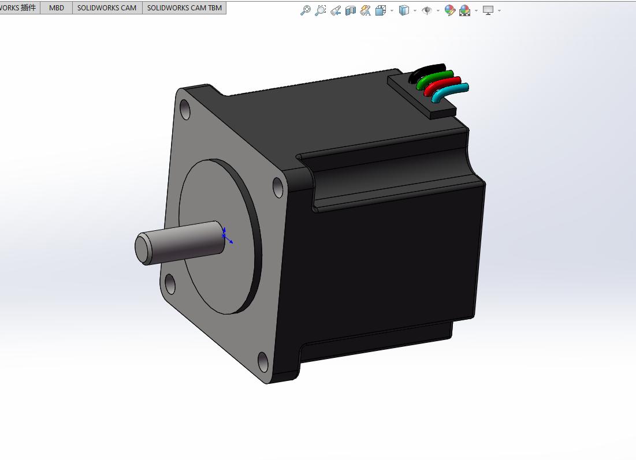Open the SOLIDWORKS CAM tab

tap(107, 8)
